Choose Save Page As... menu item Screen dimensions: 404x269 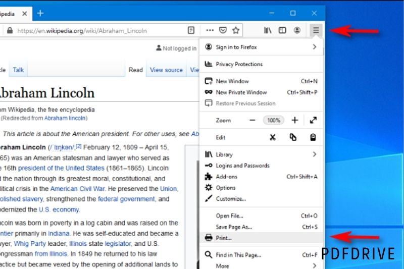click(261, 227)
